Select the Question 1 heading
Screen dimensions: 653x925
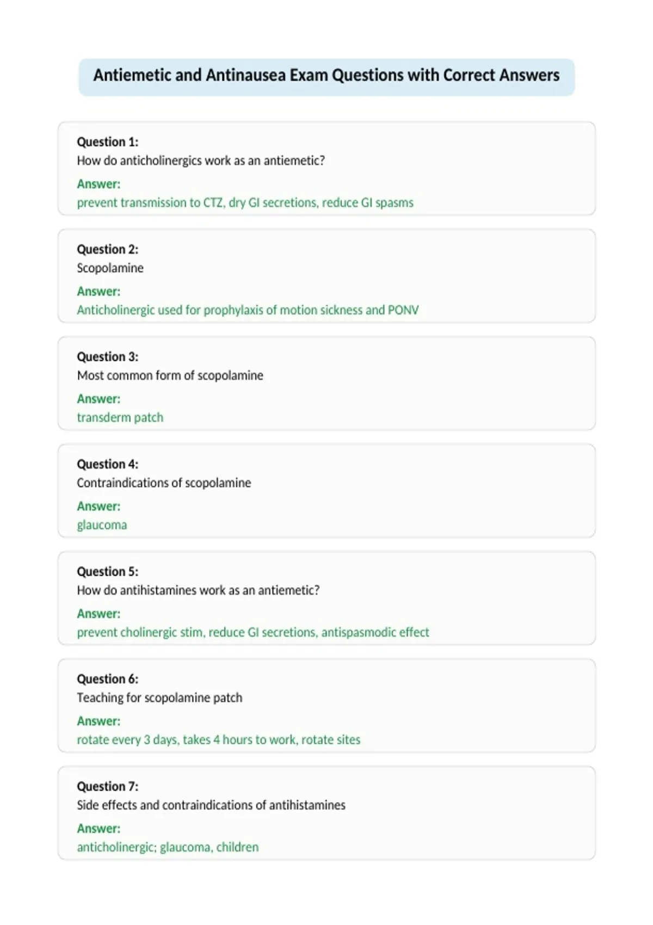tap(108, 142)
